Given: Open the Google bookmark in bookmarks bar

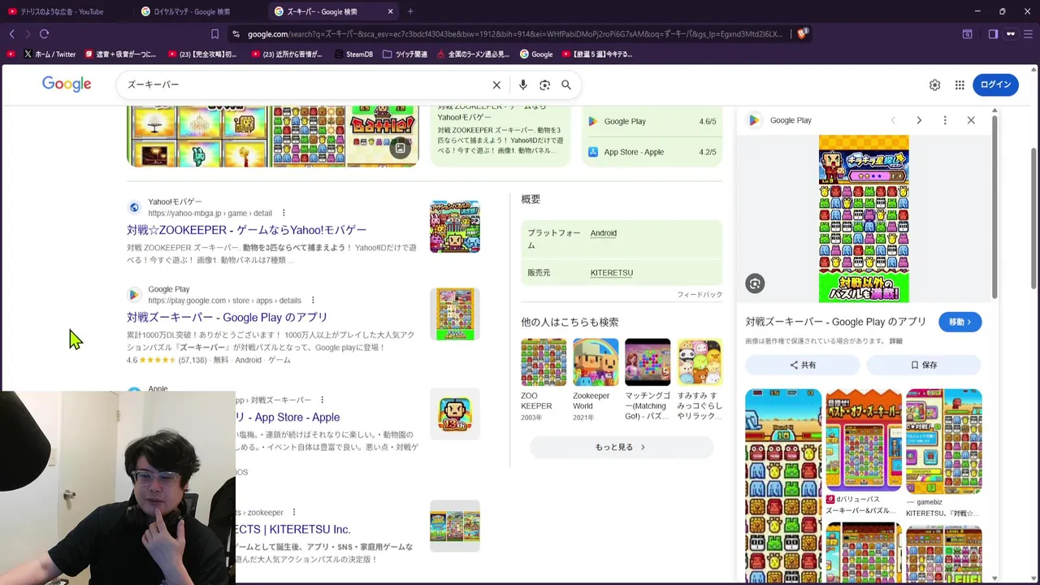Looking at the screenshot, I should [x=536, y=54].
